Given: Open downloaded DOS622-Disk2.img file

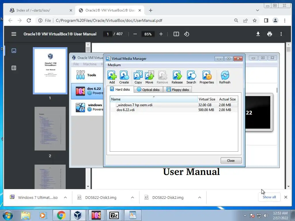Looking at the screenshot, I should click(168, 197).
